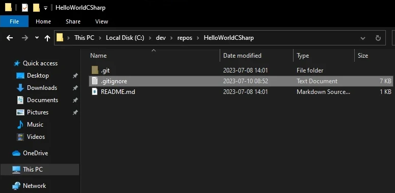
Task: Open Documents in the navigation pane
Action: 43,100
